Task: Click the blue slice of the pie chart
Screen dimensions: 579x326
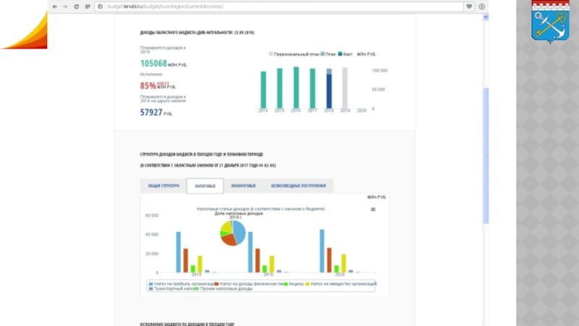Action: click(240, 233)
